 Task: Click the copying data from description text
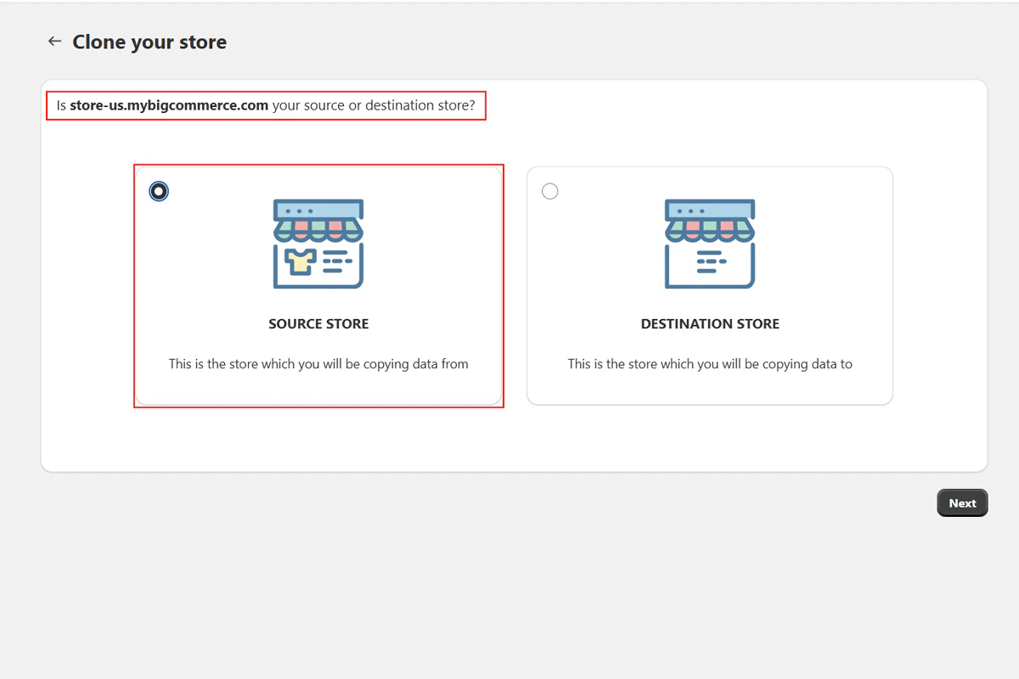(x=318, y=363)
